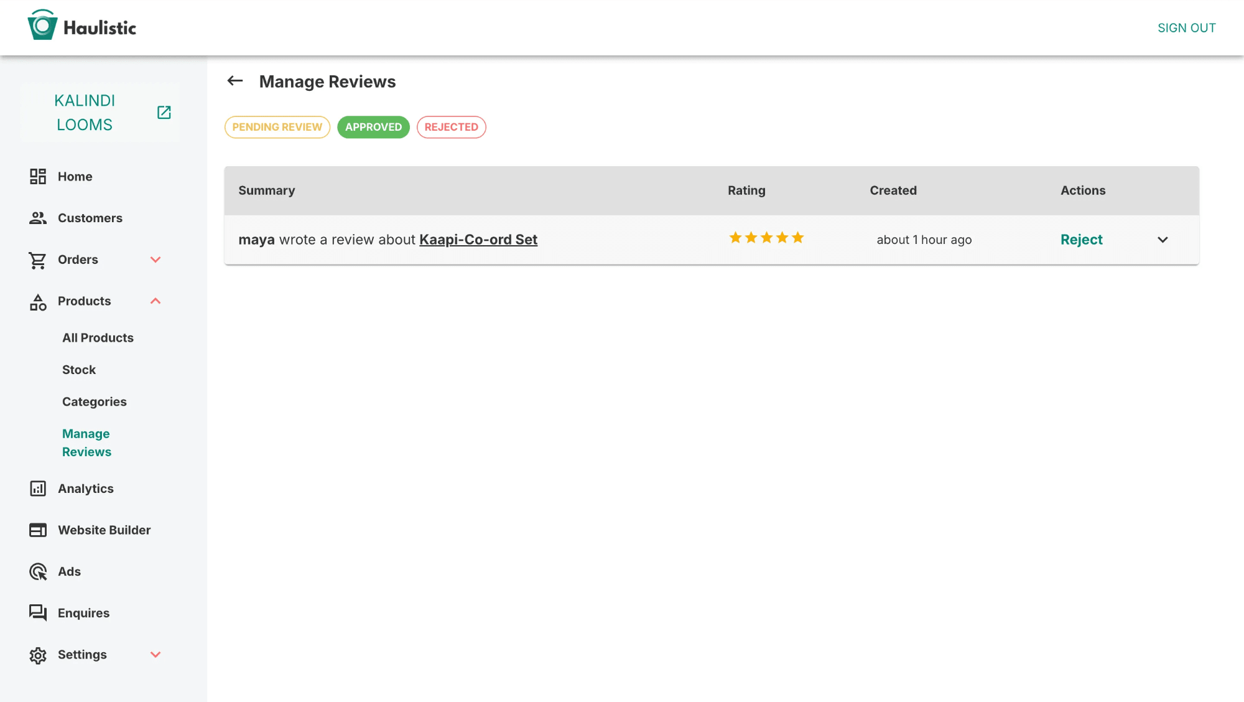Go to Categories submenu item
The width and height of the screenshot is (1244, 702).
pyautogui.click(x=94, y=402)
